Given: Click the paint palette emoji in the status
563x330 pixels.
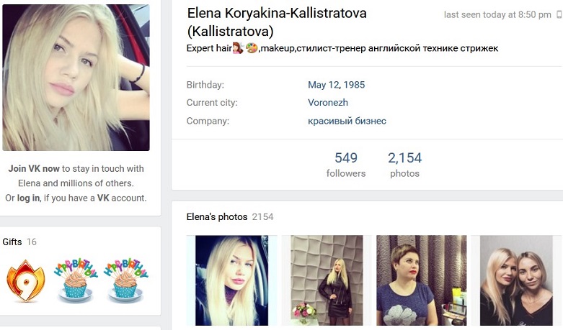Looking at the screenshot, I should click(x=252, y=48).
